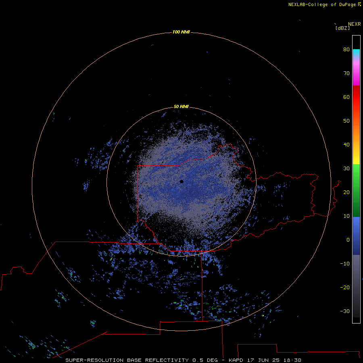Click the -30 value on the dBZ scale

coord(345,311)
